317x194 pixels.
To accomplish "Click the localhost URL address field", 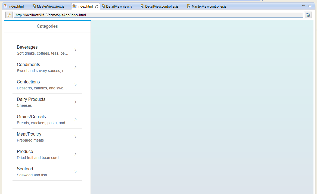I will pos(158,15).
